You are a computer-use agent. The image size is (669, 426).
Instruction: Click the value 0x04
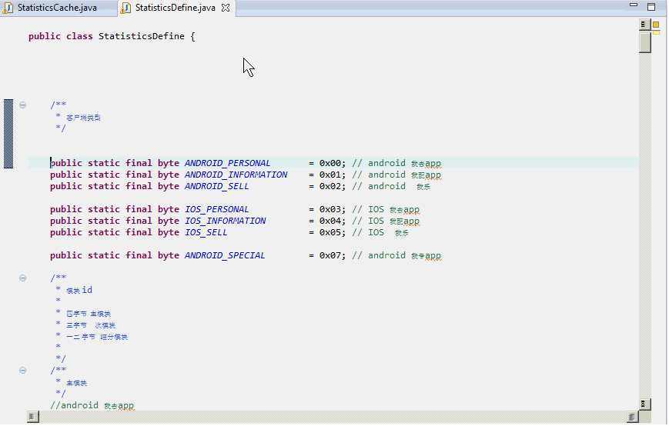click(330, 221)
